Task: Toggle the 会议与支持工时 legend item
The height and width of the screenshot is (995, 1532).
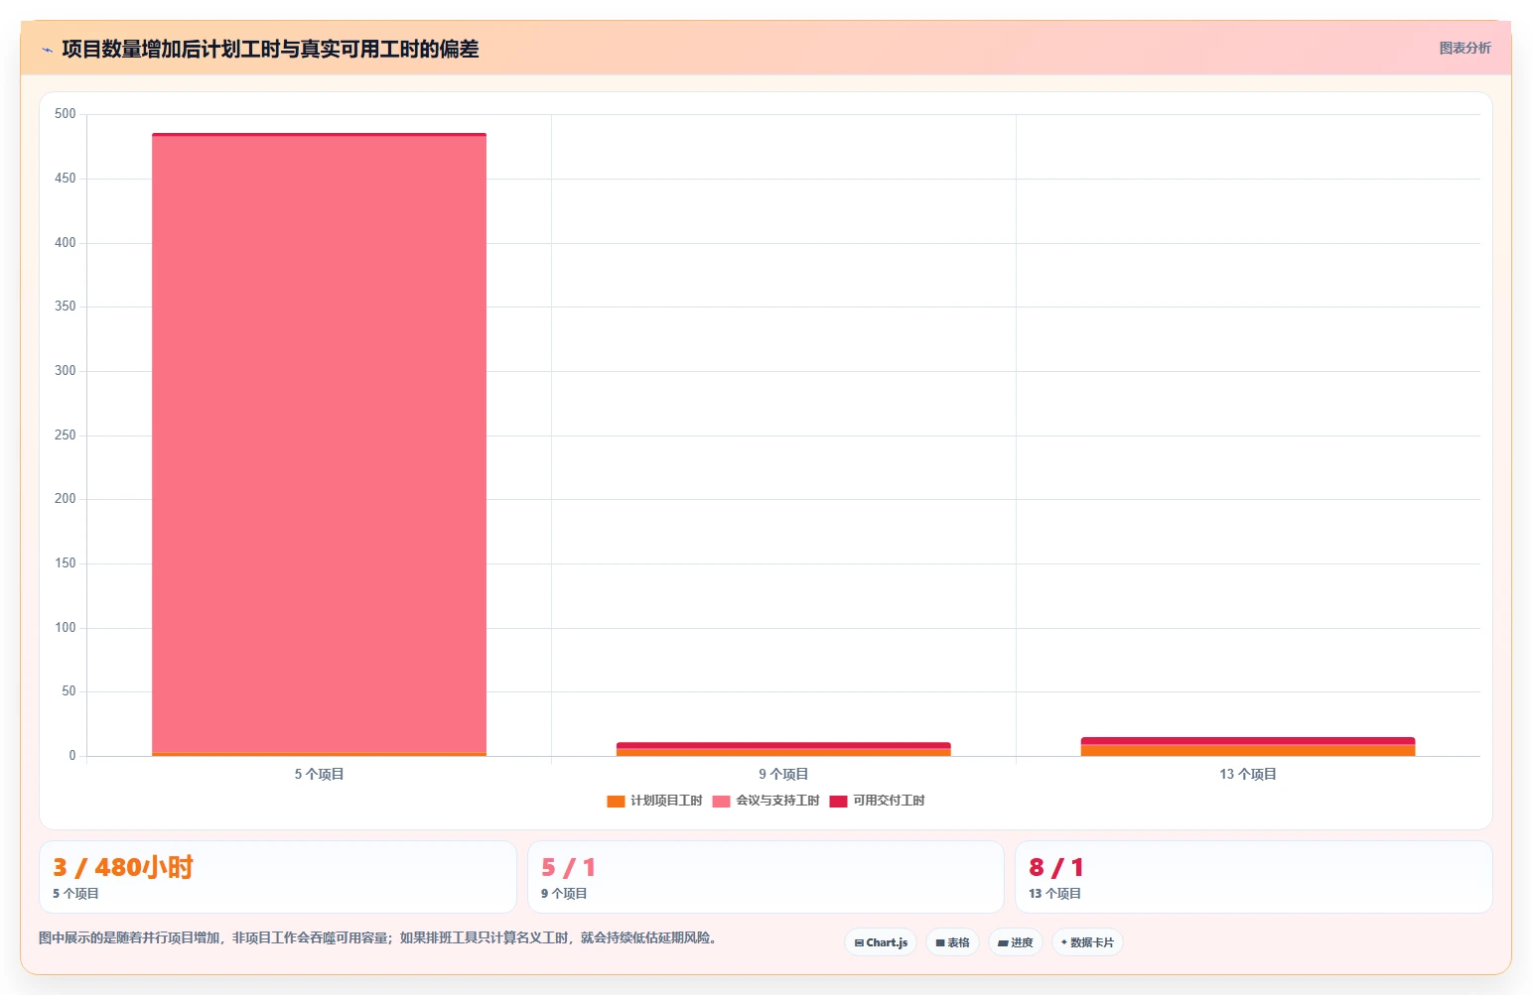Action: pos(766,801)
